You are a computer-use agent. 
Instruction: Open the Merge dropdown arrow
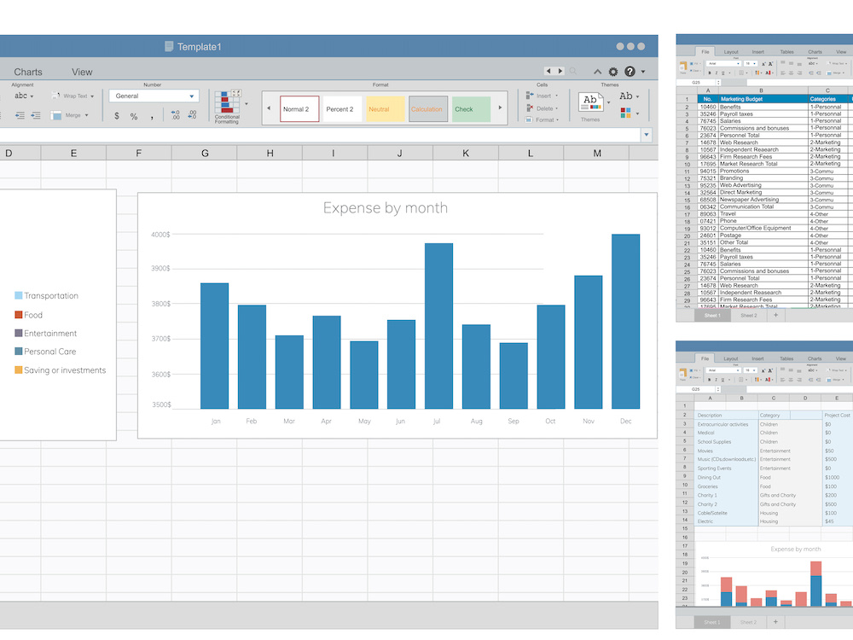[86, 115]
